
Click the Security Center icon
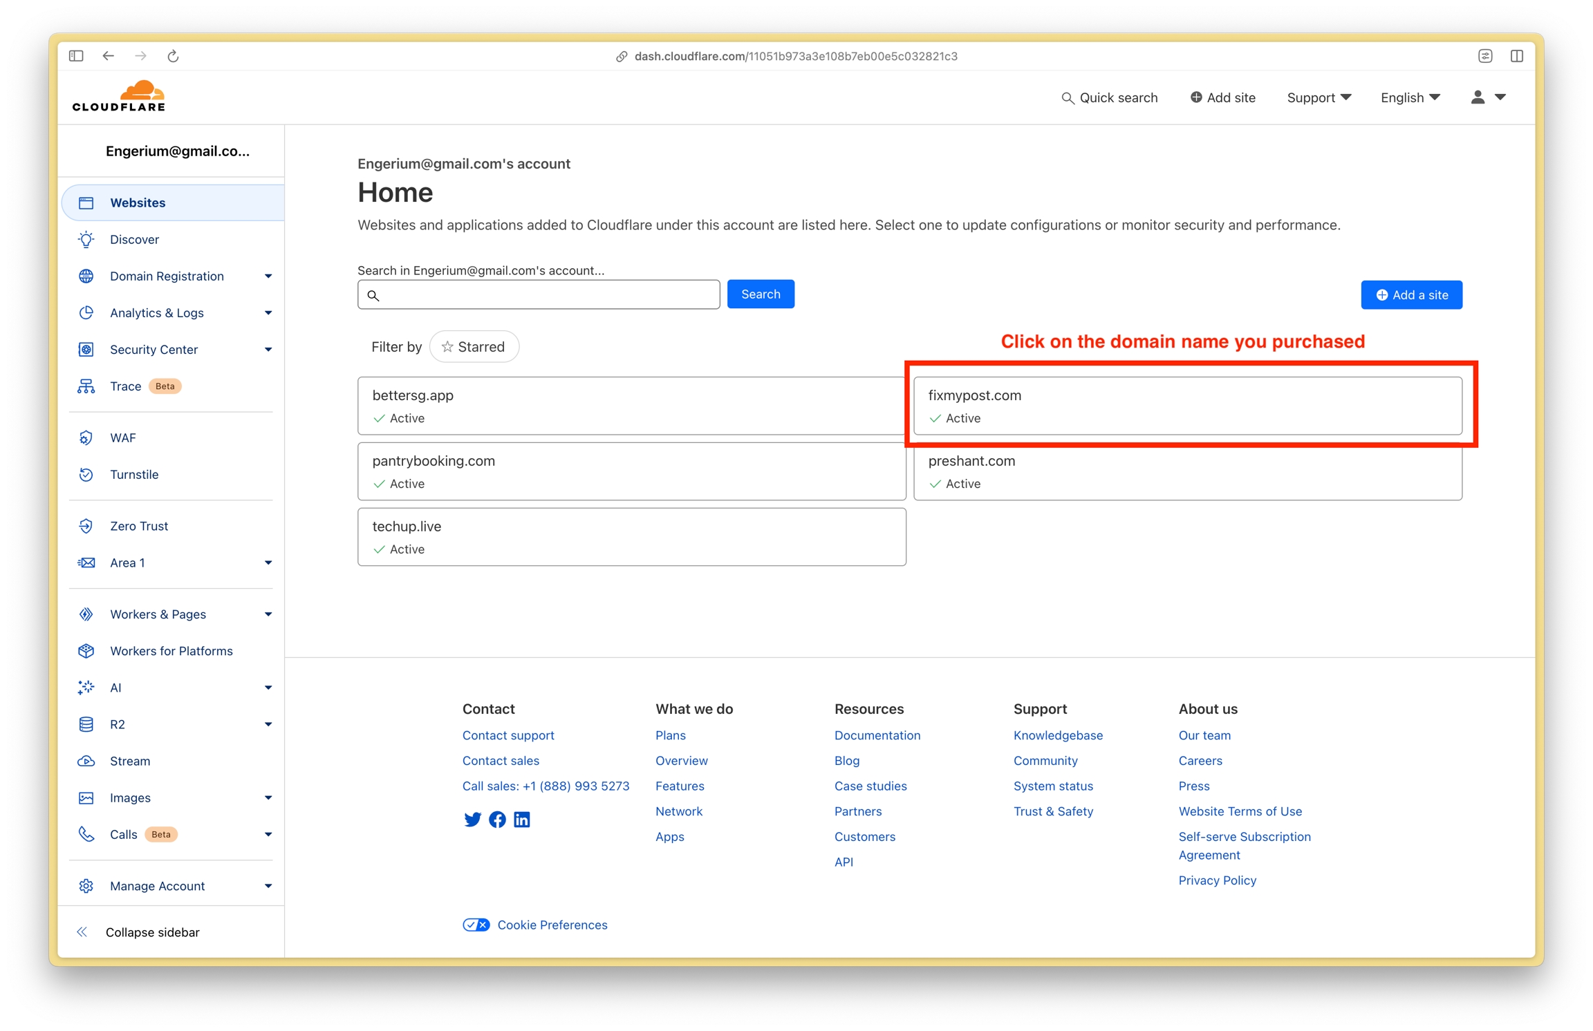pyautogui.click(x=86, y=349)
